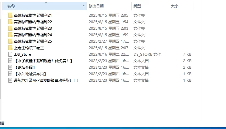Select file 最新地址及APP请发邮箱自动获取！！！
226x129 pixels.
tap(46, 80)
